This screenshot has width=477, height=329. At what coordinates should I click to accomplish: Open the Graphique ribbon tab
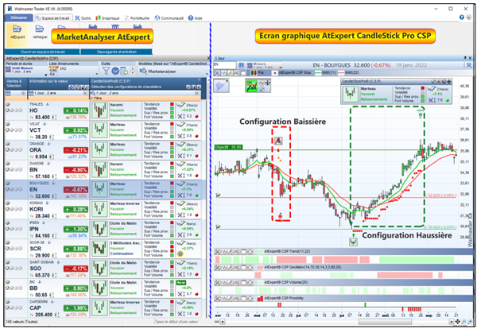[107, 18]
